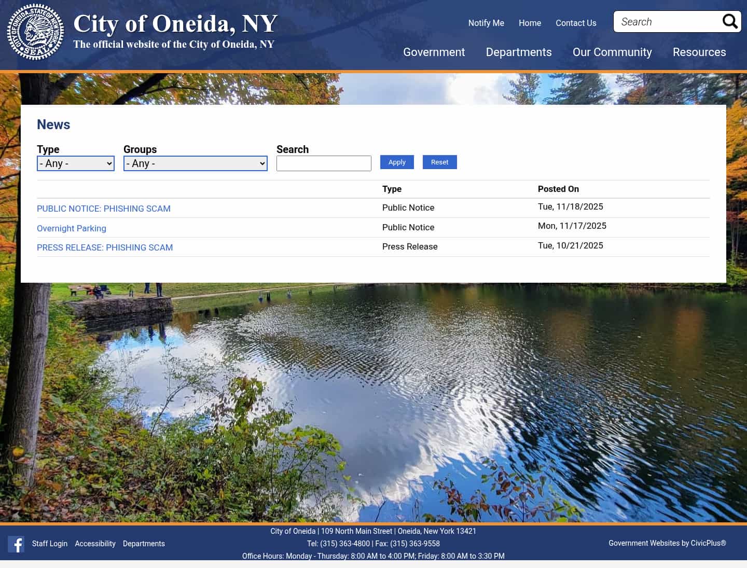Screen dimensions: 747x568
Task: Open the Departments menu in navigation
Action: 518,52
